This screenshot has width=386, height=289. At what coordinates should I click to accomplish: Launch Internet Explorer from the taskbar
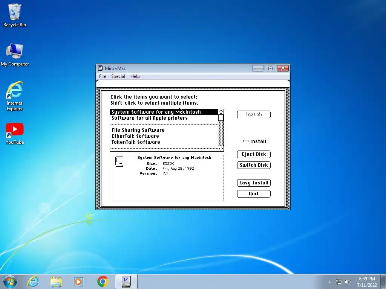(x=33, y=281)
